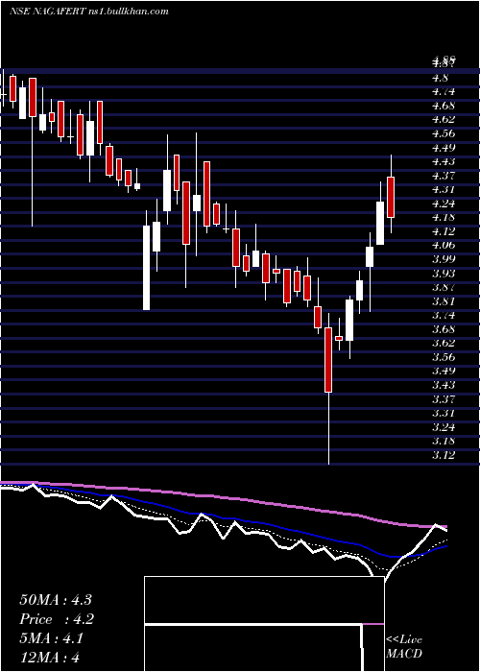The width and height of the screenshot is (480, 672).
Task: Select the 4.37 price axis label
Action: (444, 176)
